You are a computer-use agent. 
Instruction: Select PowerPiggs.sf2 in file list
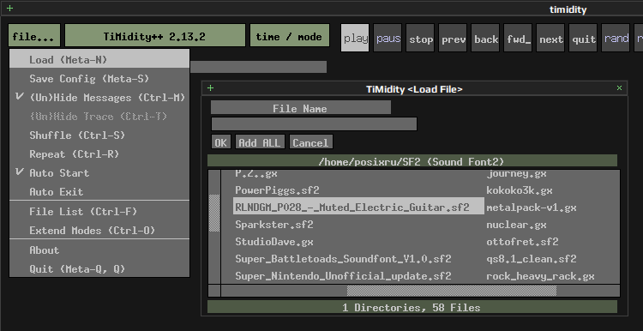point(277,190)
